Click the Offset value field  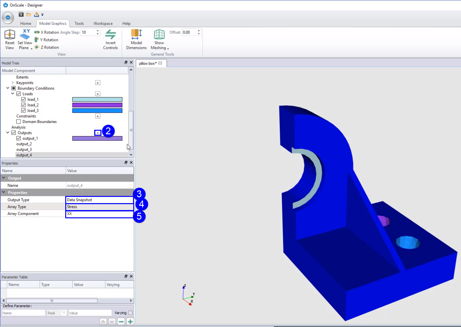(189, 32)
